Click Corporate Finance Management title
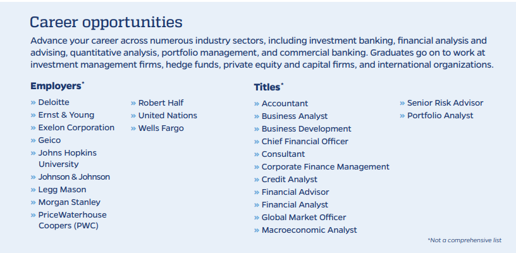 click(x=325, y=166)
